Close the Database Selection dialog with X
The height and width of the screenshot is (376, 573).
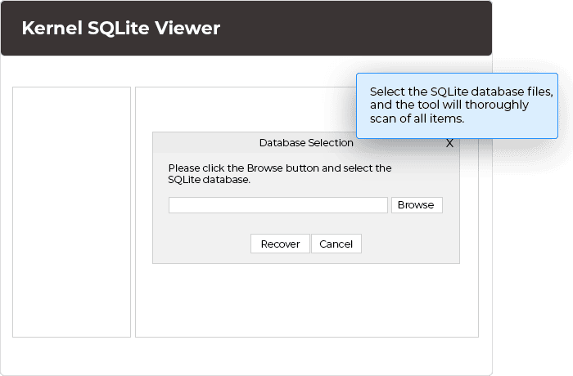pyautogui.click(x=449, y=143)
